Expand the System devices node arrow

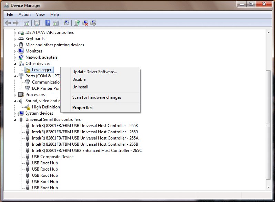(x=15, y=114)
